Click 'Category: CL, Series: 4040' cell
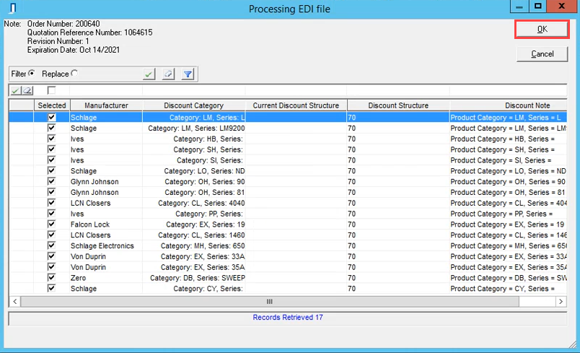Image resolution: width=580 pixels, height=353 pixels. tap(194, 203)
